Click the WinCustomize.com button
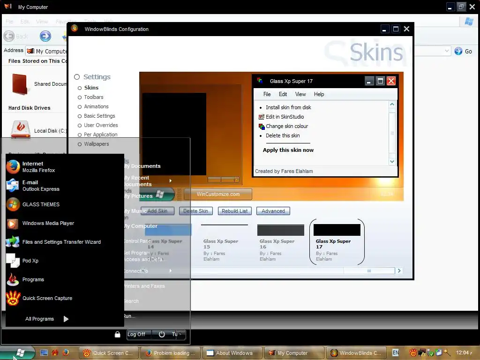Viewport: 480px width, 360px height. pyautogui.click(x=218, y=194)
